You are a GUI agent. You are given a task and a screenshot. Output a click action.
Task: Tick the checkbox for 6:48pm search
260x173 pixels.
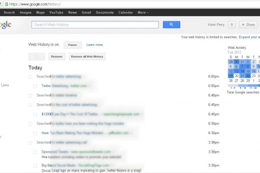point(30,96)
